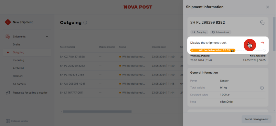Collapse the Shipments menu chevron
The image size is (276, 126).
click(47, 36)
